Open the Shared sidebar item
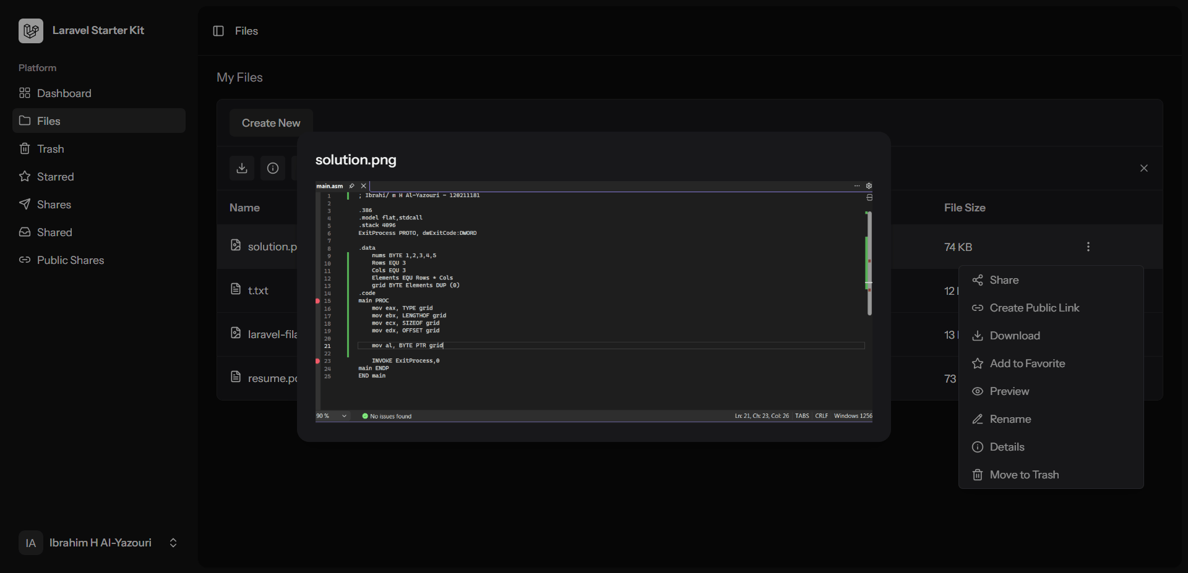 coord(99,232)
